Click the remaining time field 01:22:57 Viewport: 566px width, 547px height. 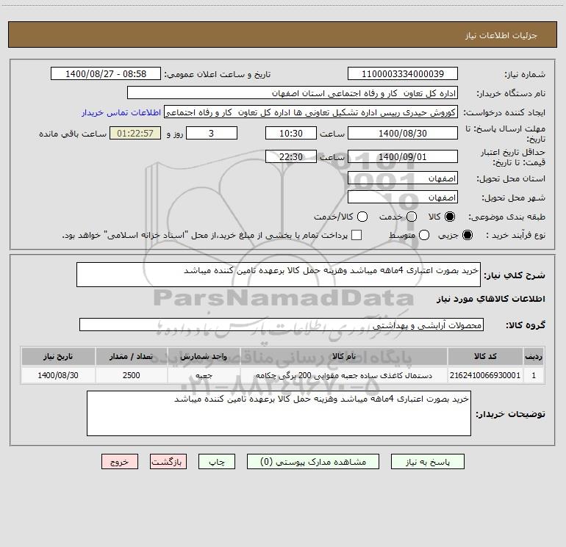135,133
